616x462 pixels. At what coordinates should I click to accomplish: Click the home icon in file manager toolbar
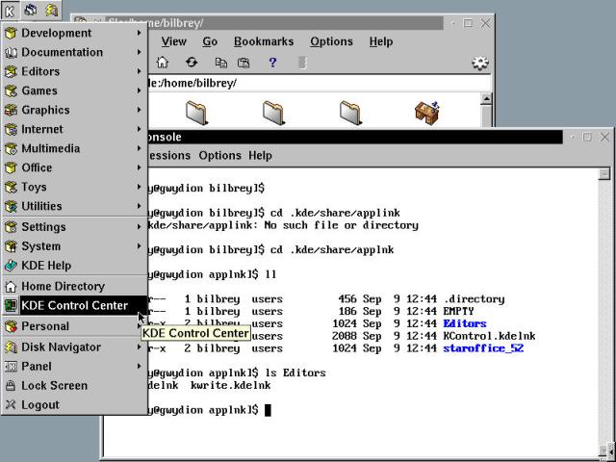point(163,63)
